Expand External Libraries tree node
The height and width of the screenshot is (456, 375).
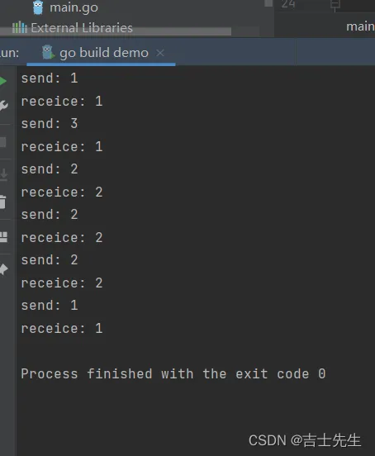click(x=82, y=28)
